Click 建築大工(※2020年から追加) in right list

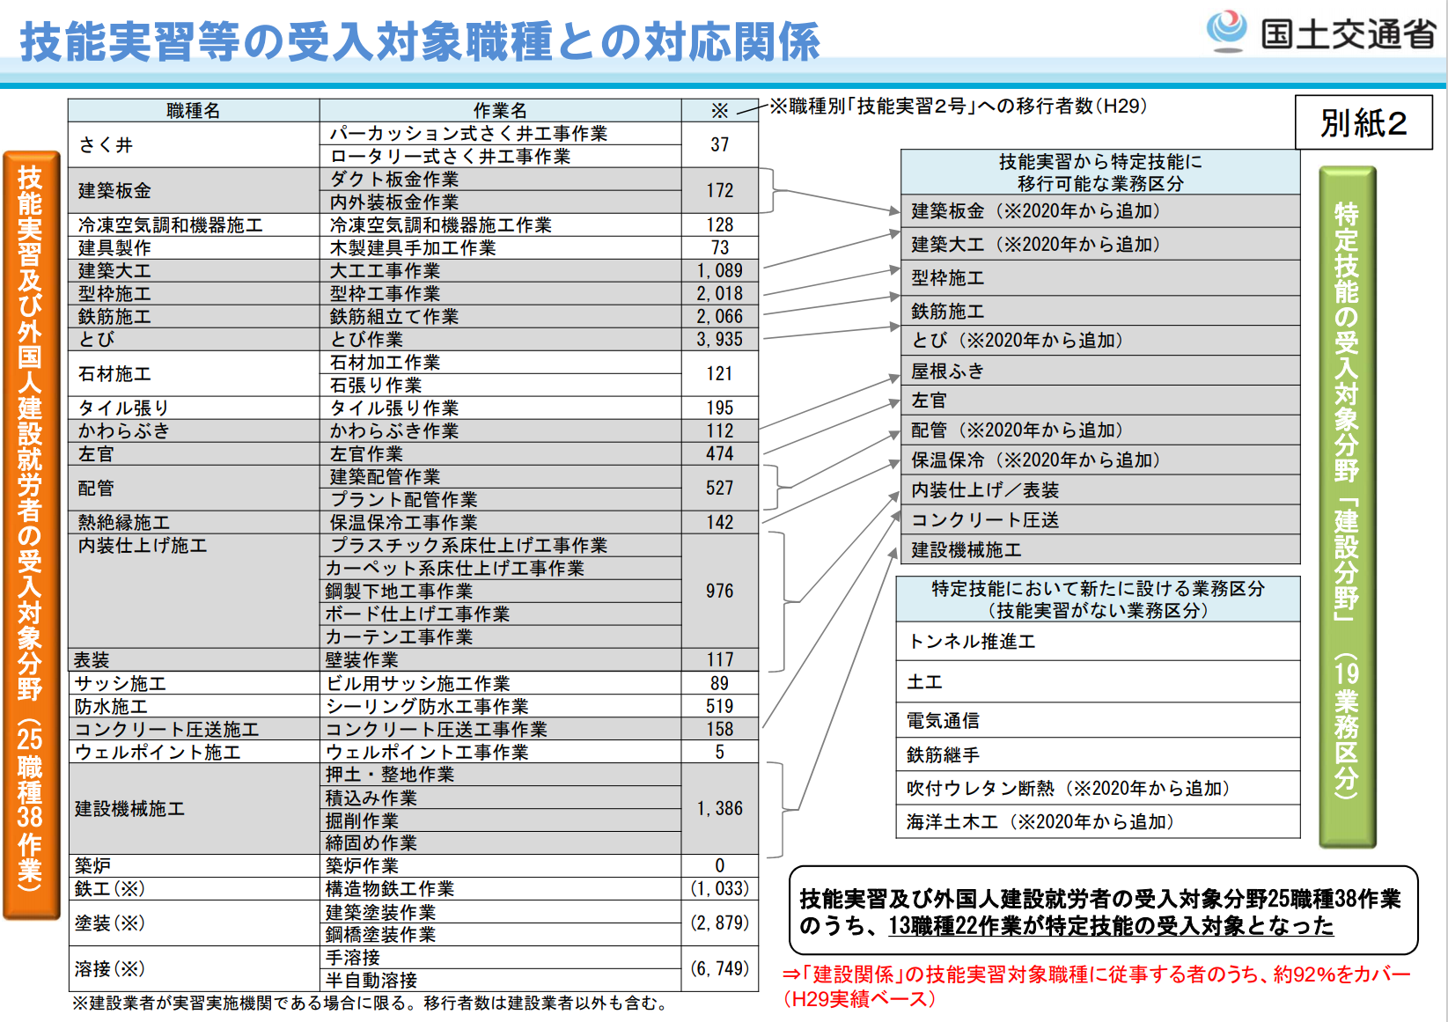coord(1100,244)
